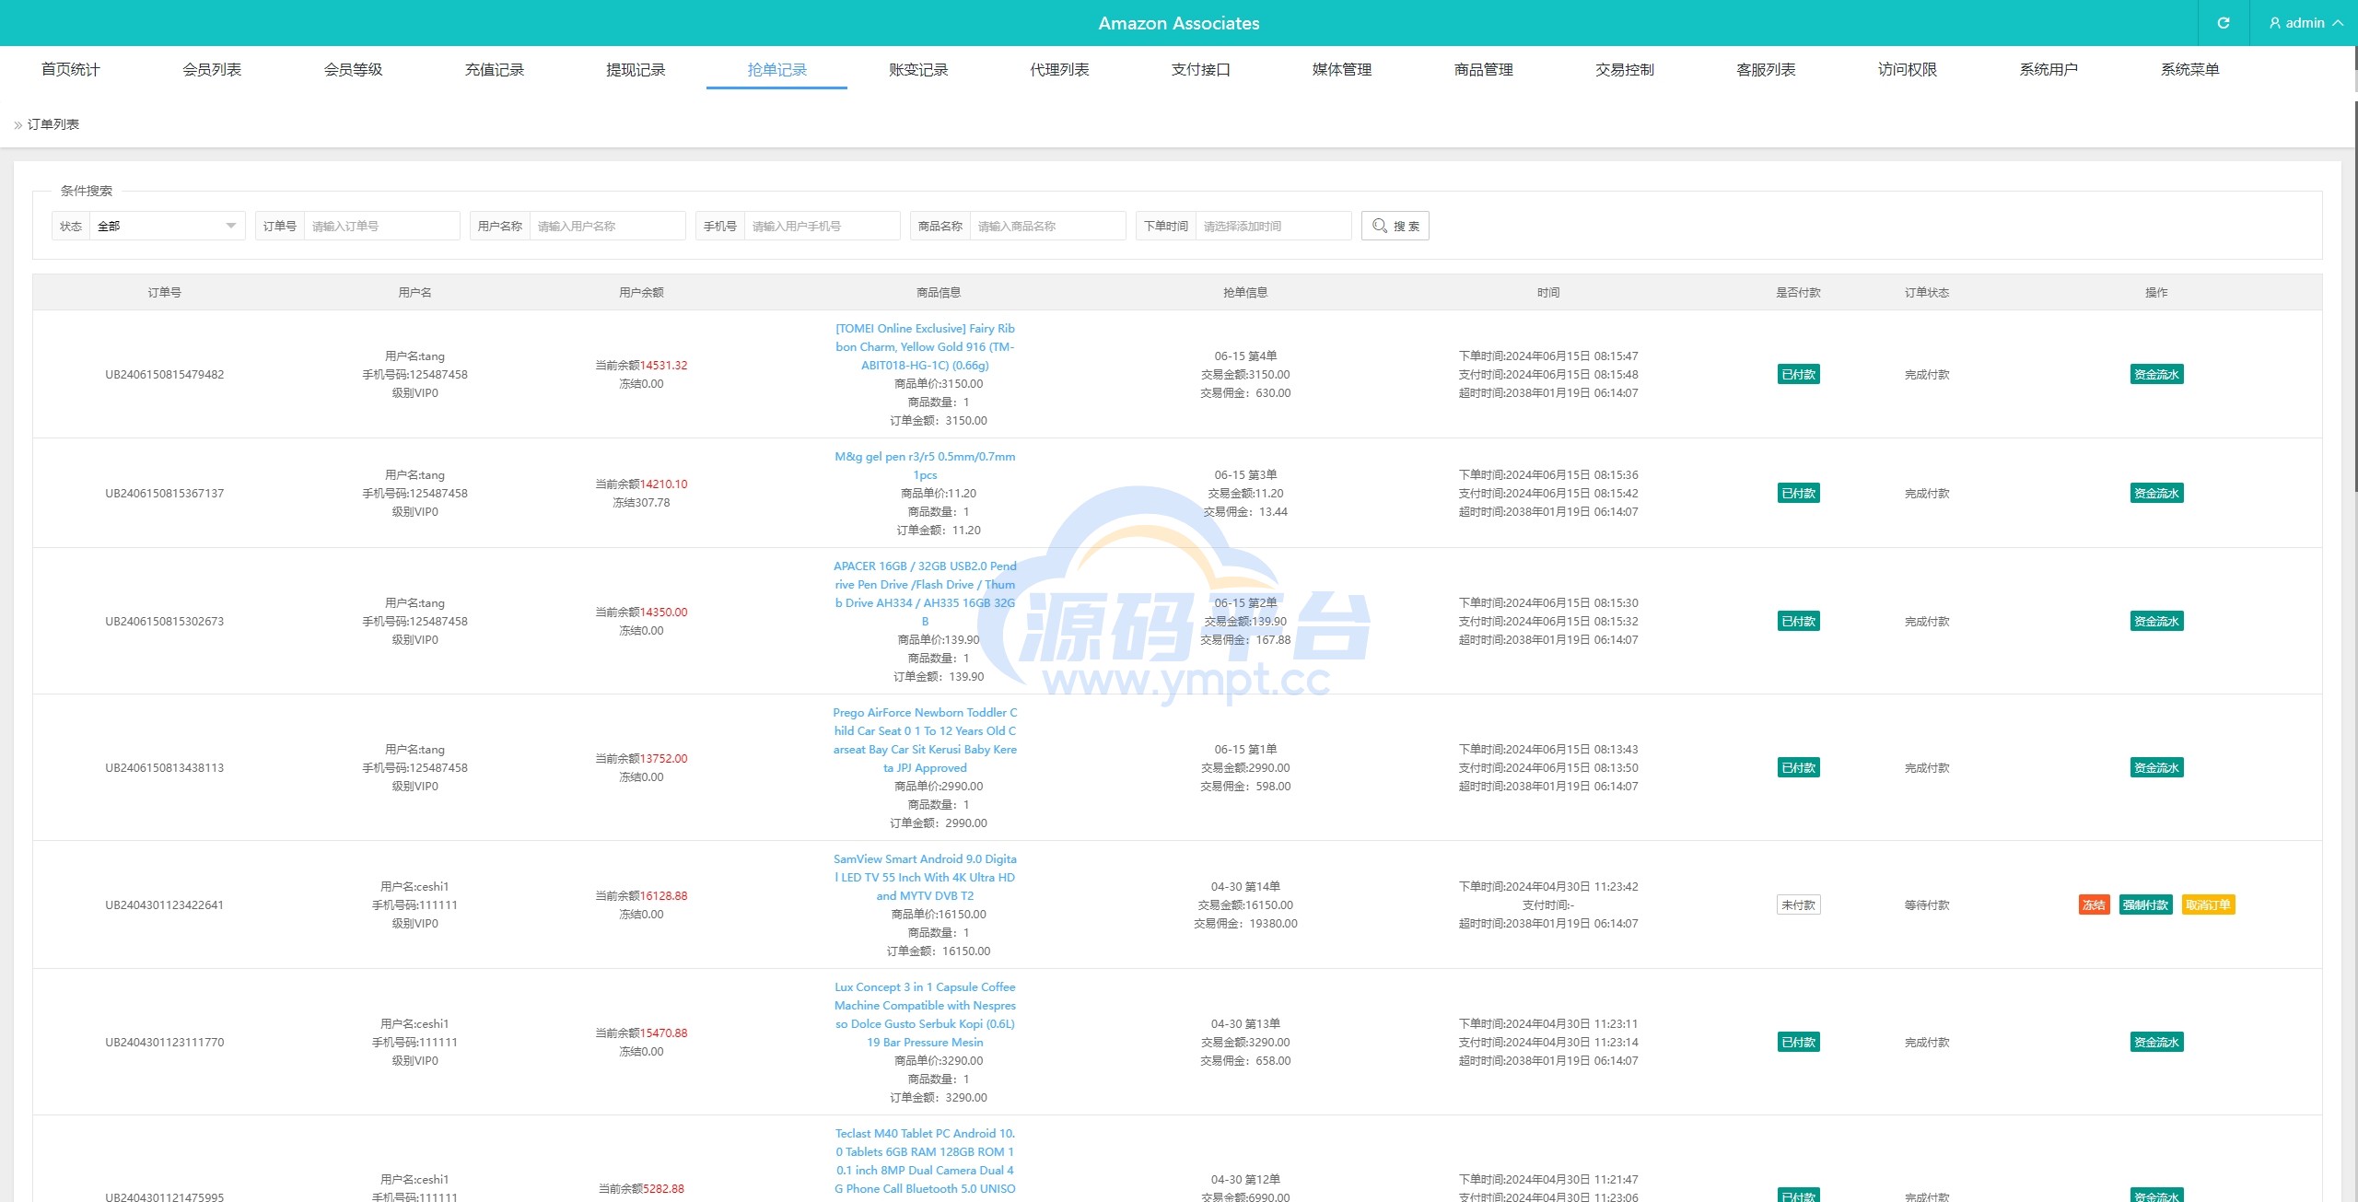The height and width of the screenshot is (1202, 2358).
Task: Click 已付款 badge for order UB2406150815479482
Action: click(1798, 374)
